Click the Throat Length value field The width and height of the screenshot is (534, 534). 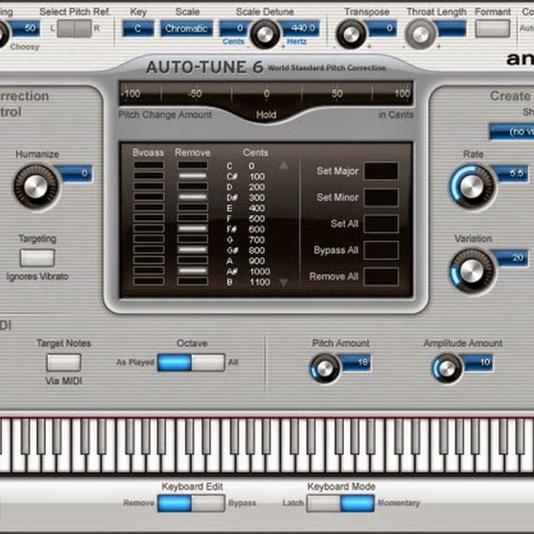pos(451,28)
